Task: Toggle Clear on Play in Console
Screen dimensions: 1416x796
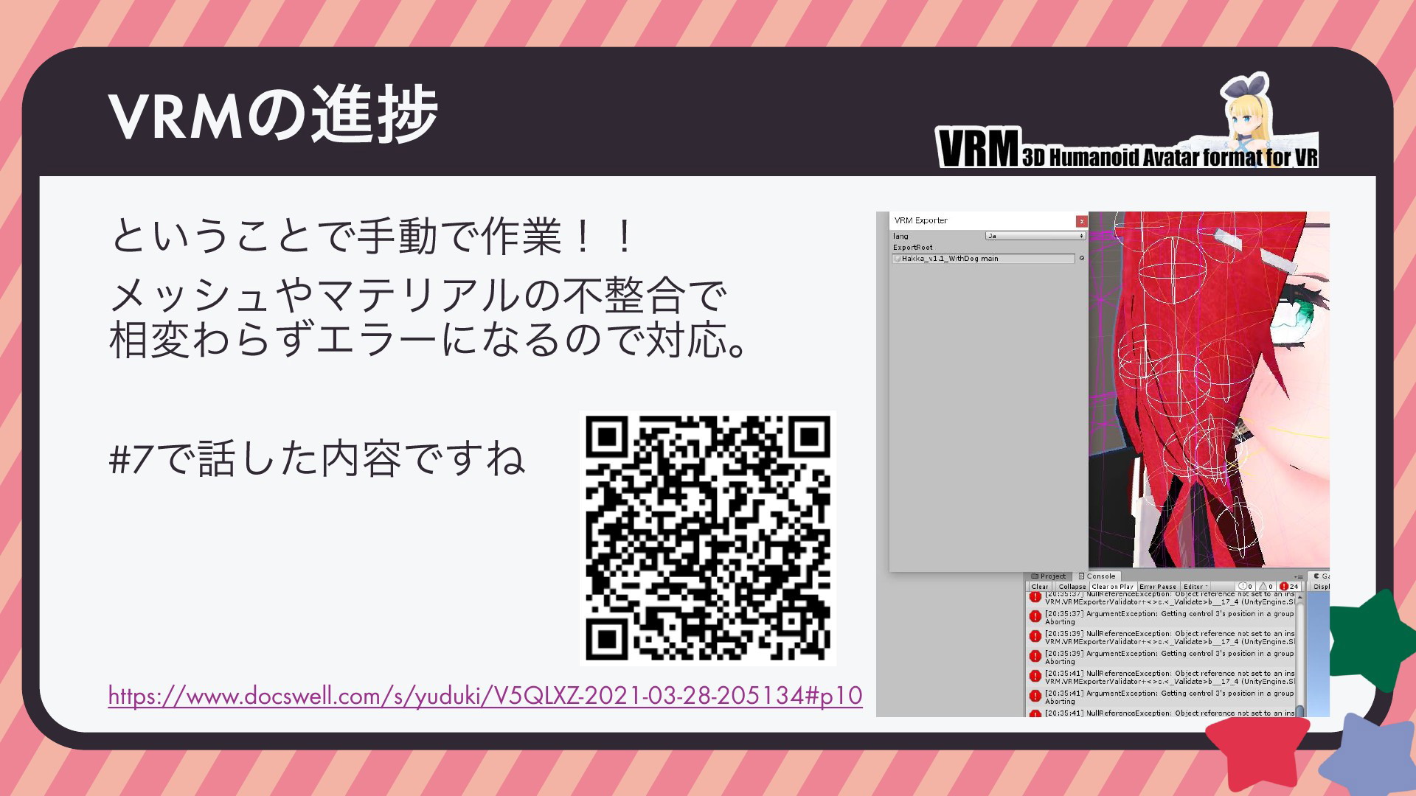Action: 1112,587
